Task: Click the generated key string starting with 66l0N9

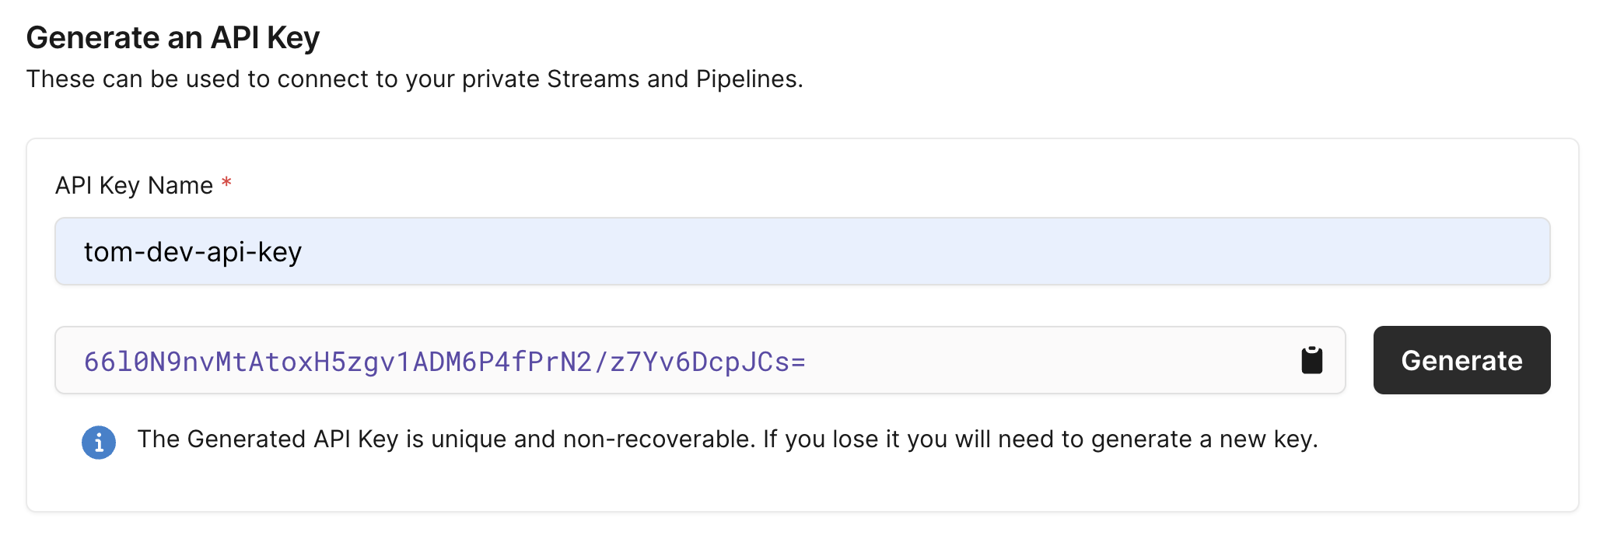Action: [443, 362]
